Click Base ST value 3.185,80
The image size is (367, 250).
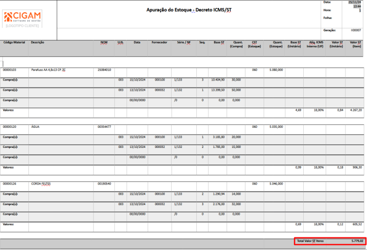[x=219, y=137]
